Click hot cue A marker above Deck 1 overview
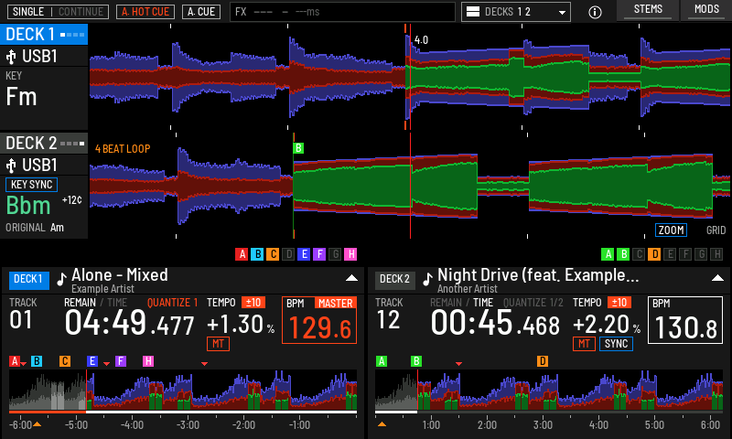Screen dimensions: 732x439 pyautogui.click(x=15, y=361)
